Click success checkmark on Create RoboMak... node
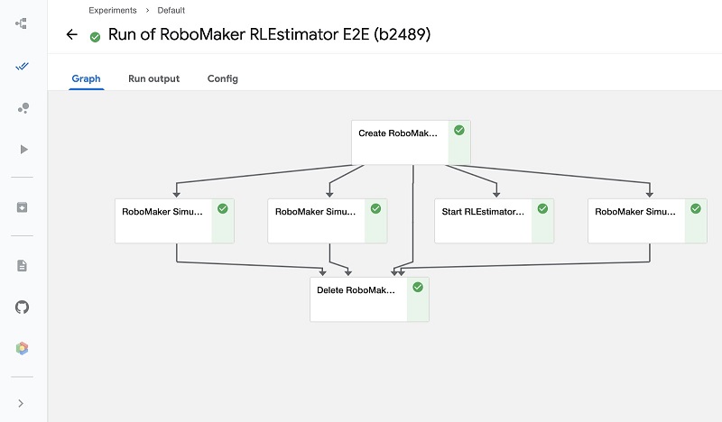Image resolution: width=722 pixels, height=422 pixels. tap(459, 130)
